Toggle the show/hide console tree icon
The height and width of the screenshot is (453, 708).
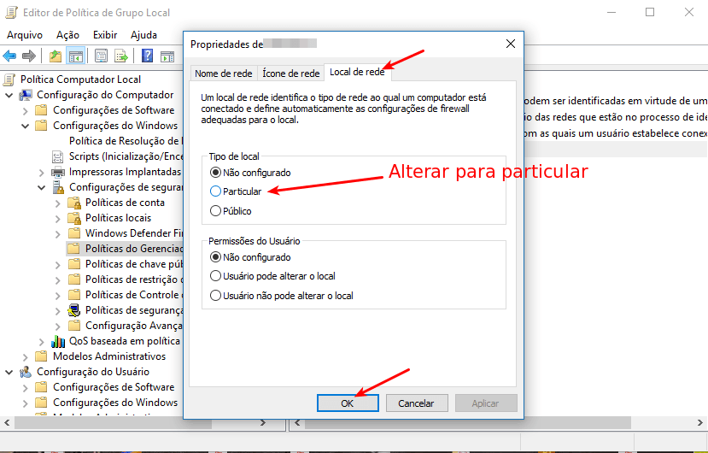pyautogui.click(x=75, y=56)
